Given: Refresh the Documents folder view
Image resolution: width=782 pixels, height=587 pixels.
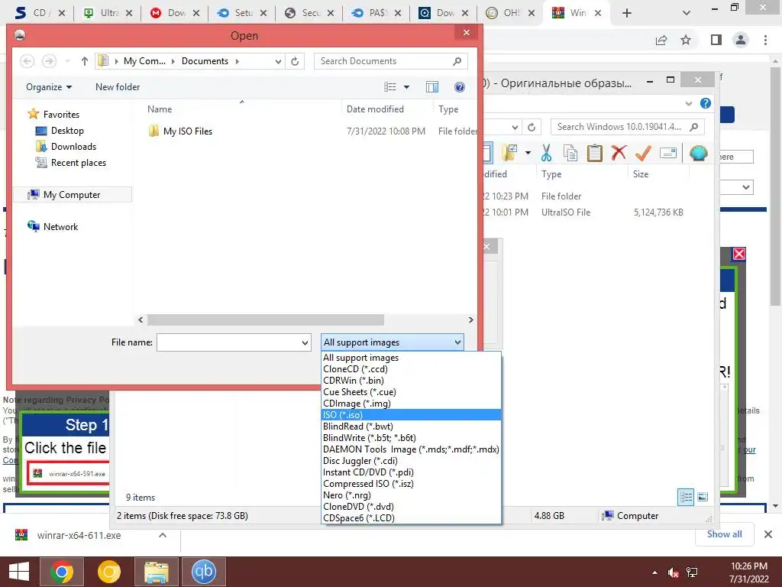Looking at the screenshot, I should tap(295, 61).
